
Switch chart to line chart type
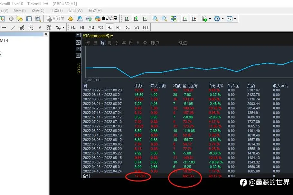(x=145, y=19)
